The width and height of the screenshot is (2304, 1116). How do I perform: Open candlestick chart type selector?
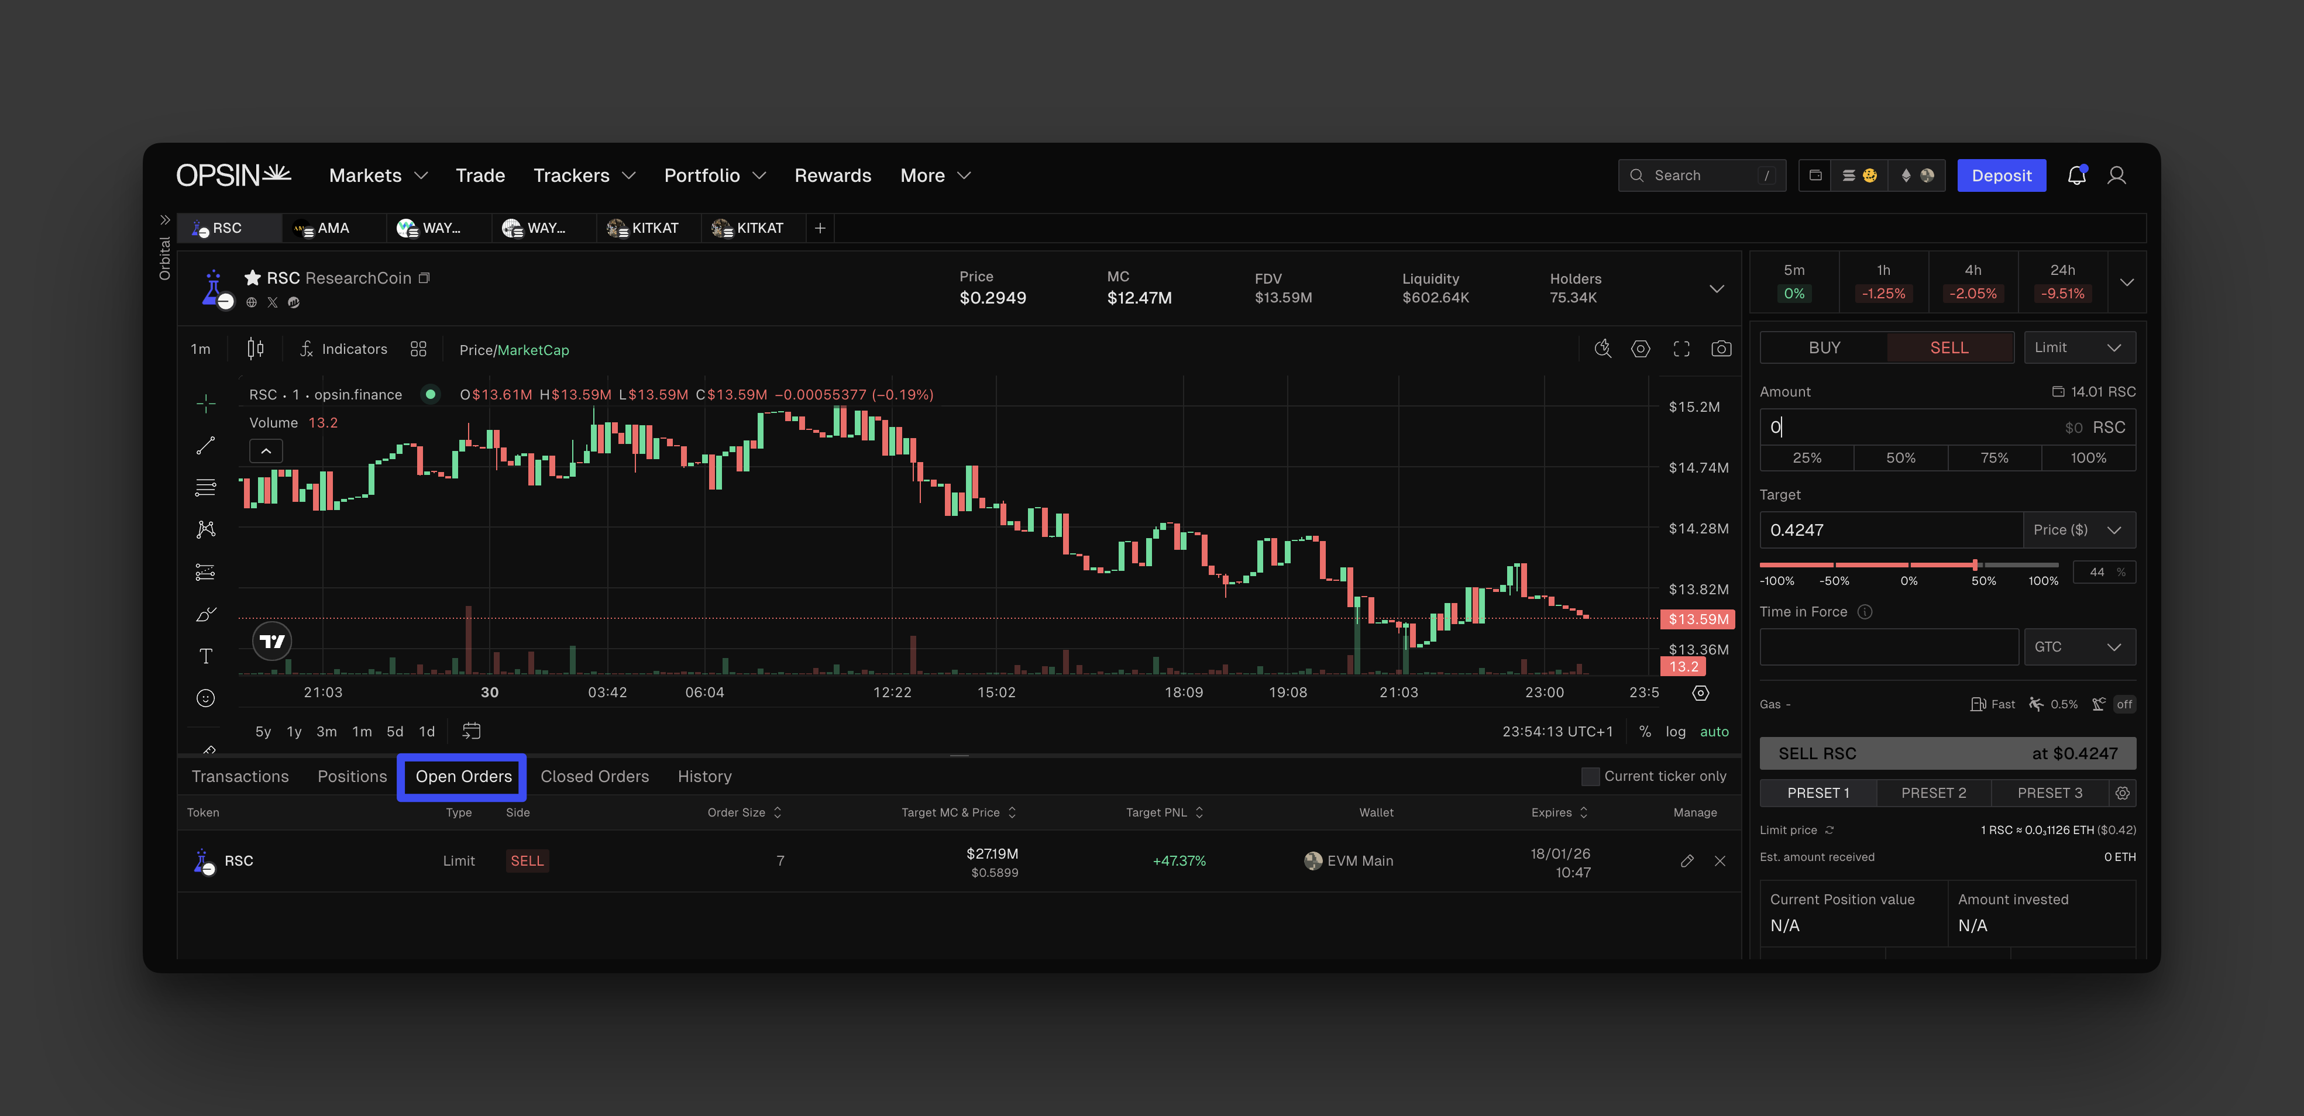pyautogui.click(x=255, y=349)
